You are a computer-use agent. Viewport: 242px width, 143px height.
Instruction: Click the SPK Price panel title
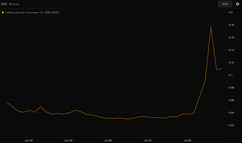pos(10,4)
